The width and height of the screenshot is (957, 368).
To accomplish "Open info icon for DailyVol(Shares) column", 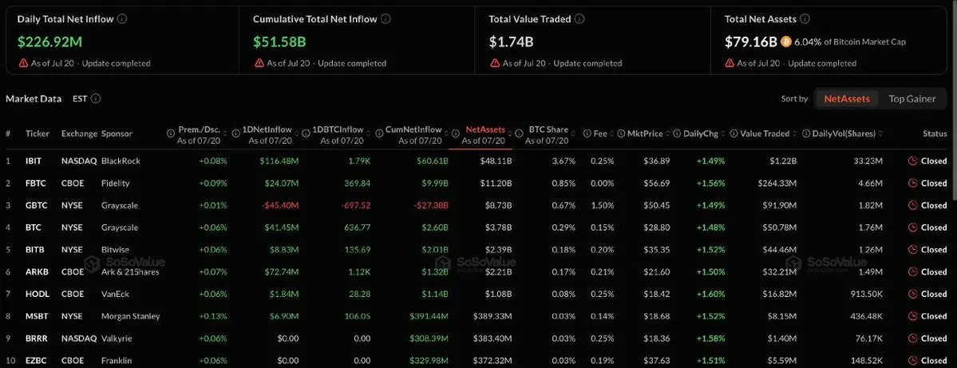I will [x=805, y=133].
